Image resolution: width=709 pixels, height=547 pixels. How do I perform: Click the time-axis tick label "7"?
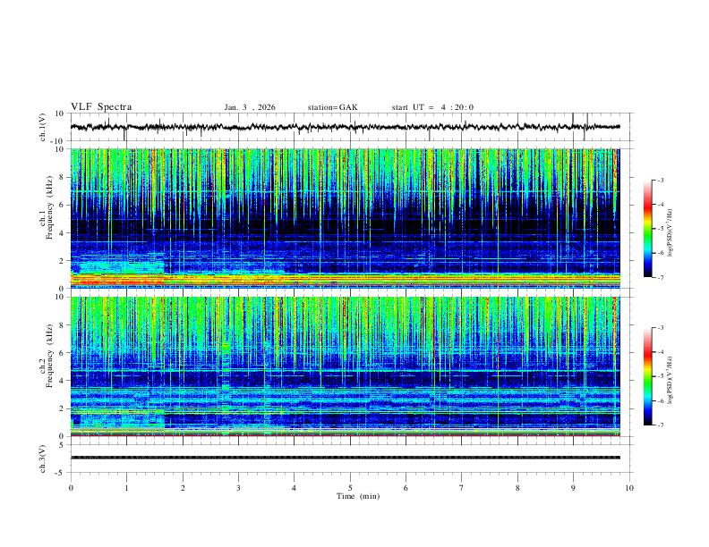point(462,488)
